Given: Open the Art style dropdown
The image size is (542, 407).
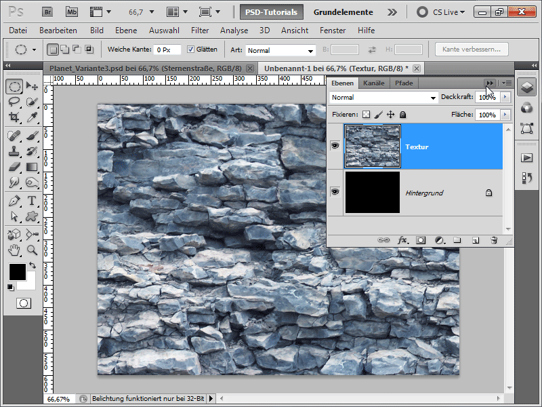Looking at the screenshot, I should coord(280,50).
